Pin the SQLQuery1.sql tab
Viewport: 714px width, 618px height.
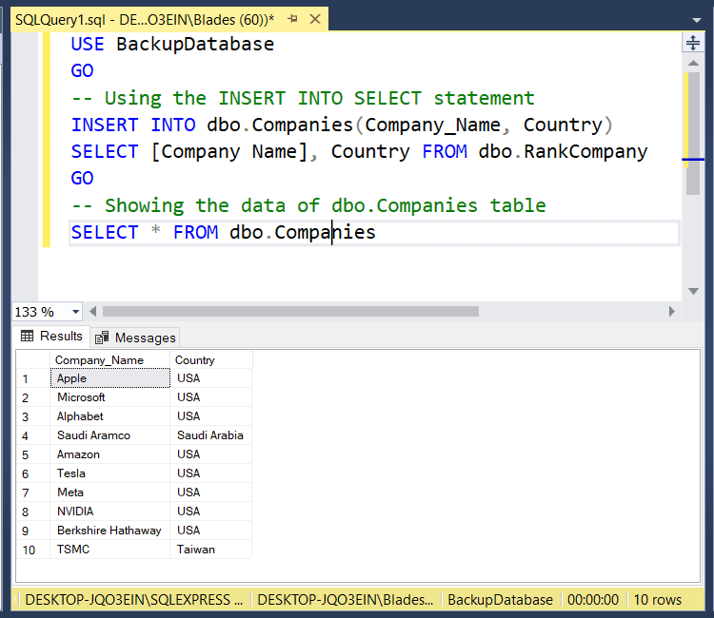pos(292,19)
